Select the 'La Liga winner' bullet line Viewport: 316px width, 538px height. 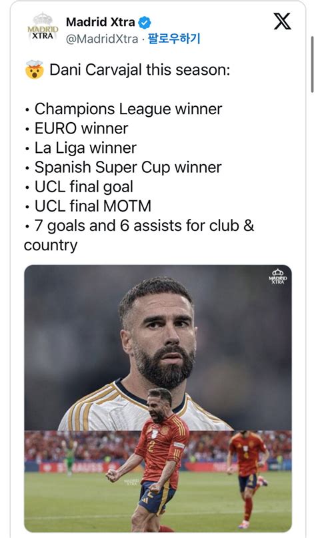[85, 148]
